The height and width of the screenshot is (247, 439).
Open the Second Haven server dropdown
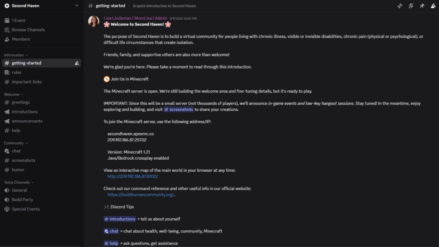pyautogui.click(x=41, y=6)
